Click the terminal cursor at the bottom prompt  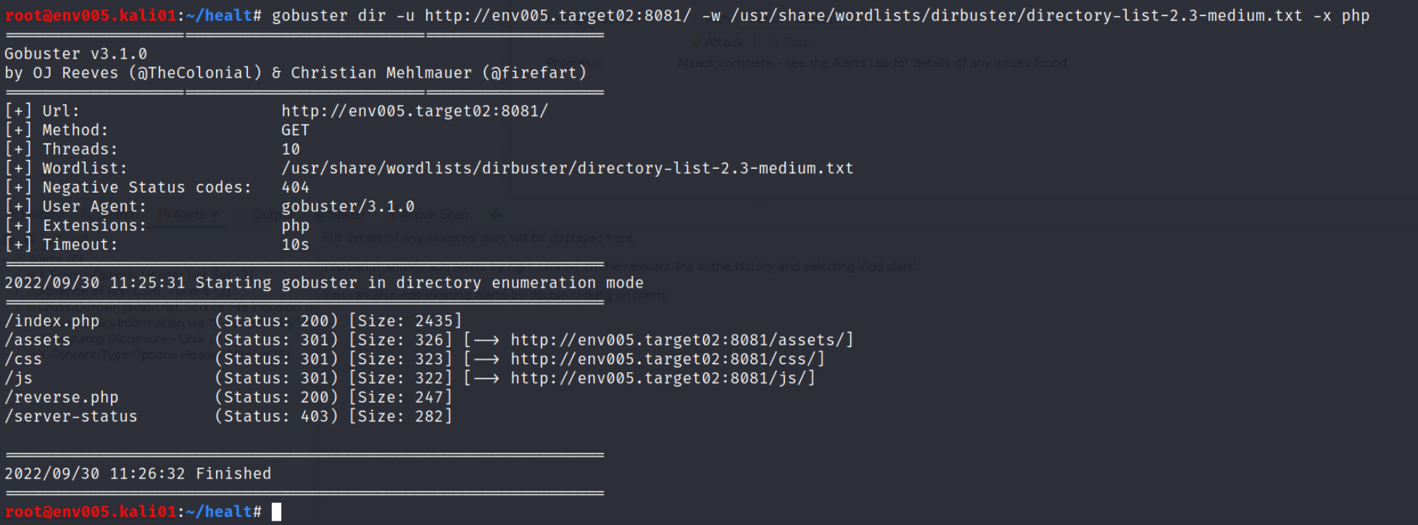(x=276, y=512)
